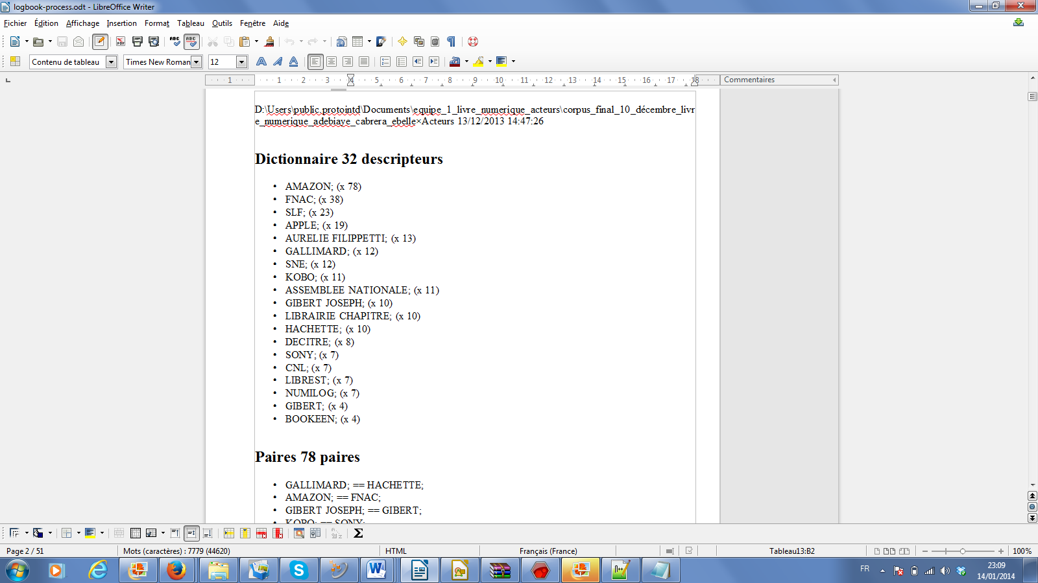
Task: Expand the font name dropdown
Action: pos(197,62)
